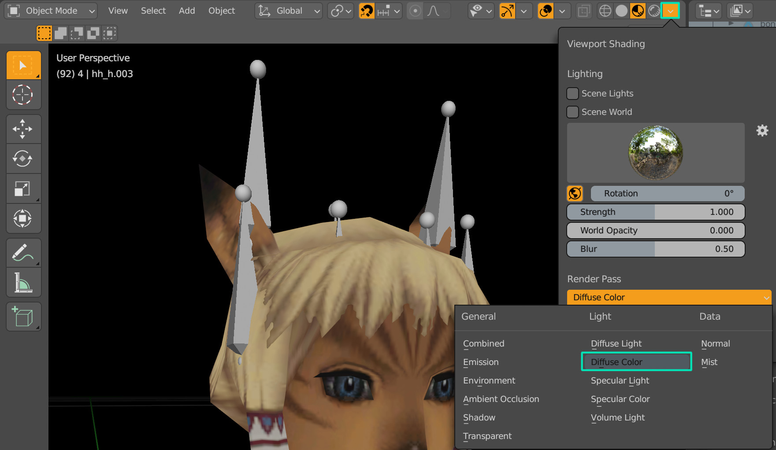This screenshot has width=776, height=450.
Task: Open the snapping options dropdown
Action: 388,11
